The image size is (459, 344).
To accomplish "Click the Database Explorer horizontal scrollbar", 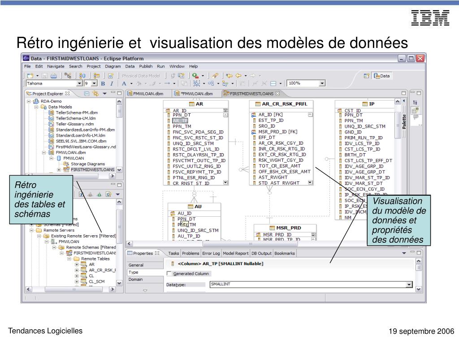I will click(x=74, y=289).
